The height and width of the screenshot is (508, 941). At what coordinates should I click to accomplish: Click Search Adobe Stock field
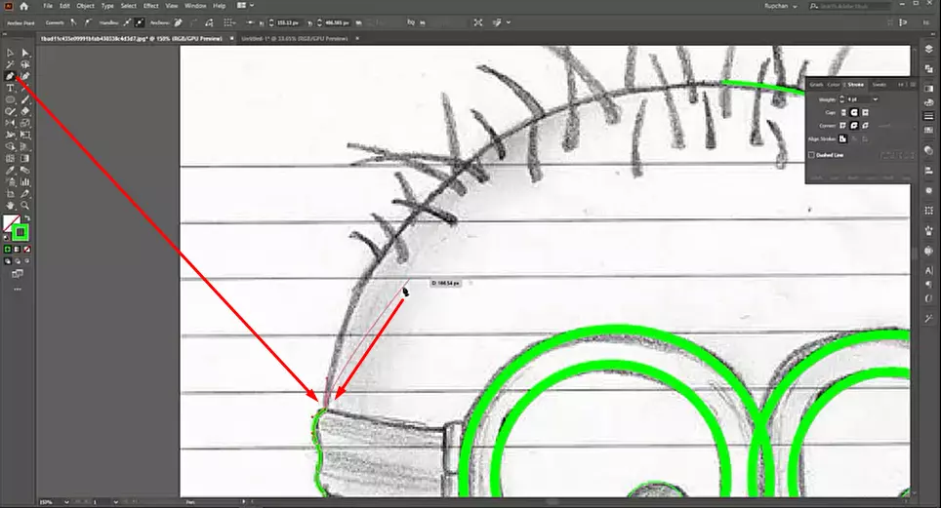[x=849, y=6]
